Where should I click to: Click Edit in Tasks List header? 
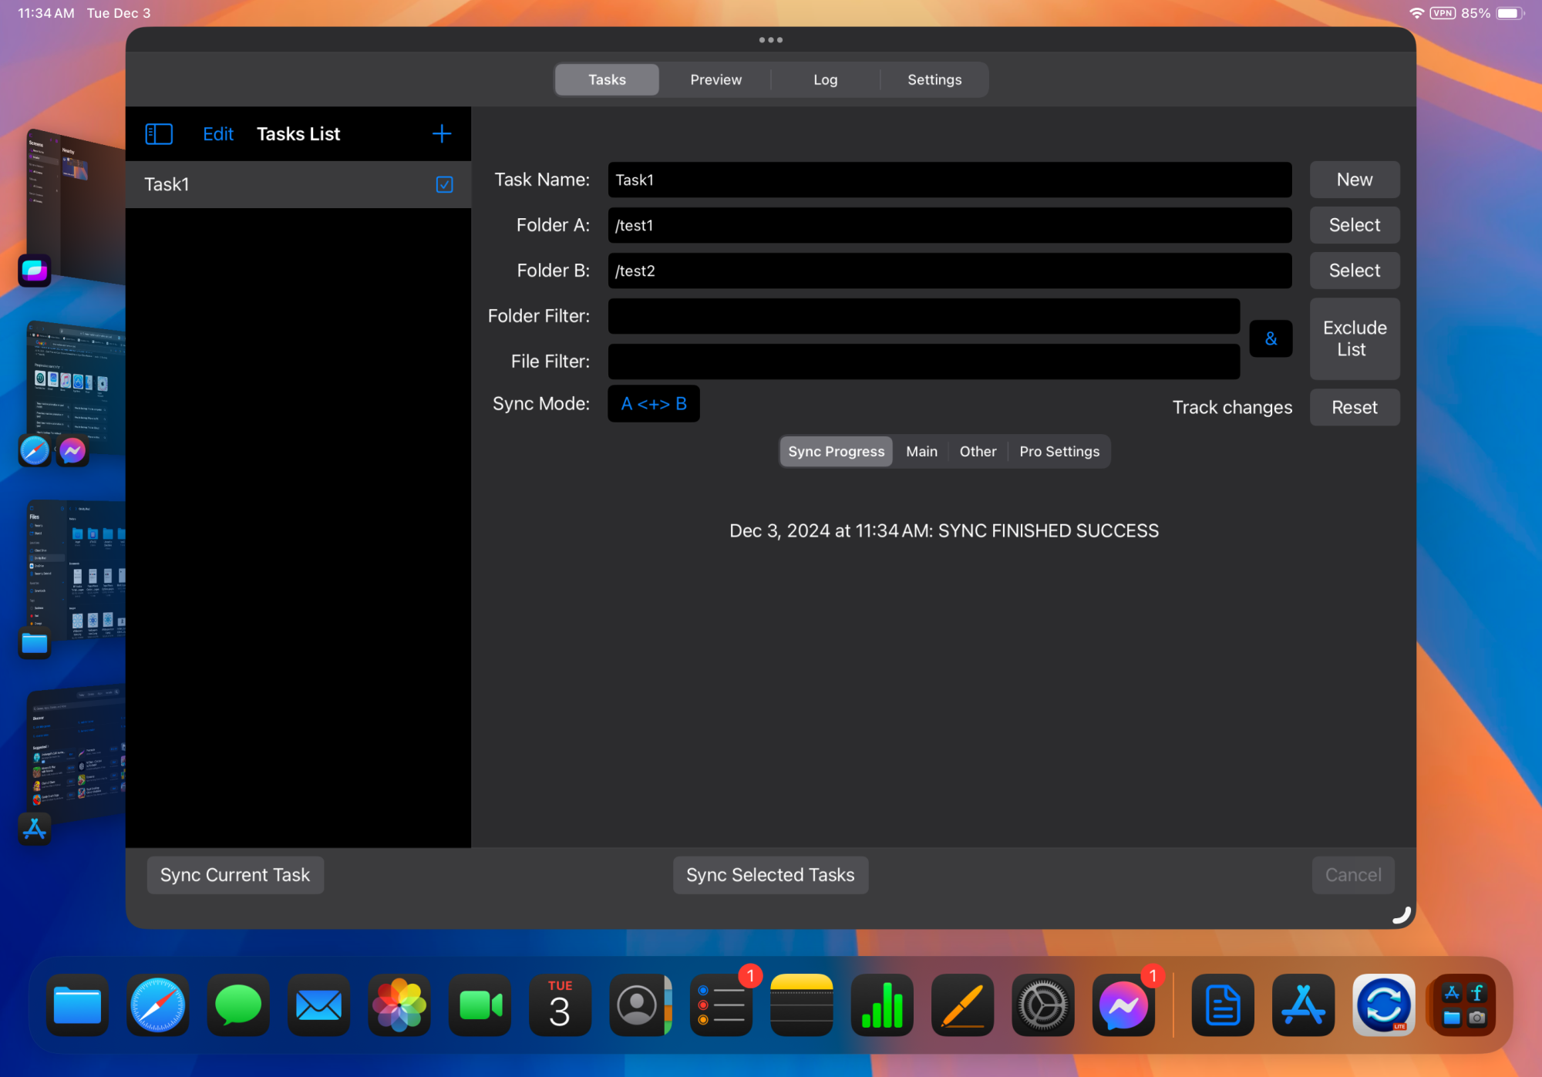(218, 134)
